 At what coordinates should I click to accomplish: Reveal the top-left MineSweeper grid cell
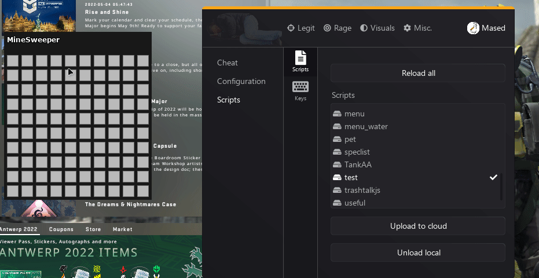coord(13,61)
